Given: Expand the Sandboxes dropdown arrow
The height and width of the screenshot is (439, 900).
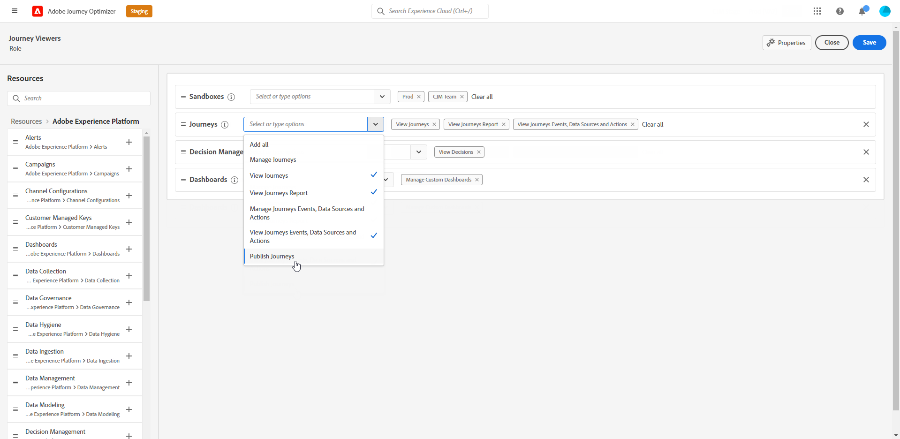Looking at the screenshot, I should 382,97.
